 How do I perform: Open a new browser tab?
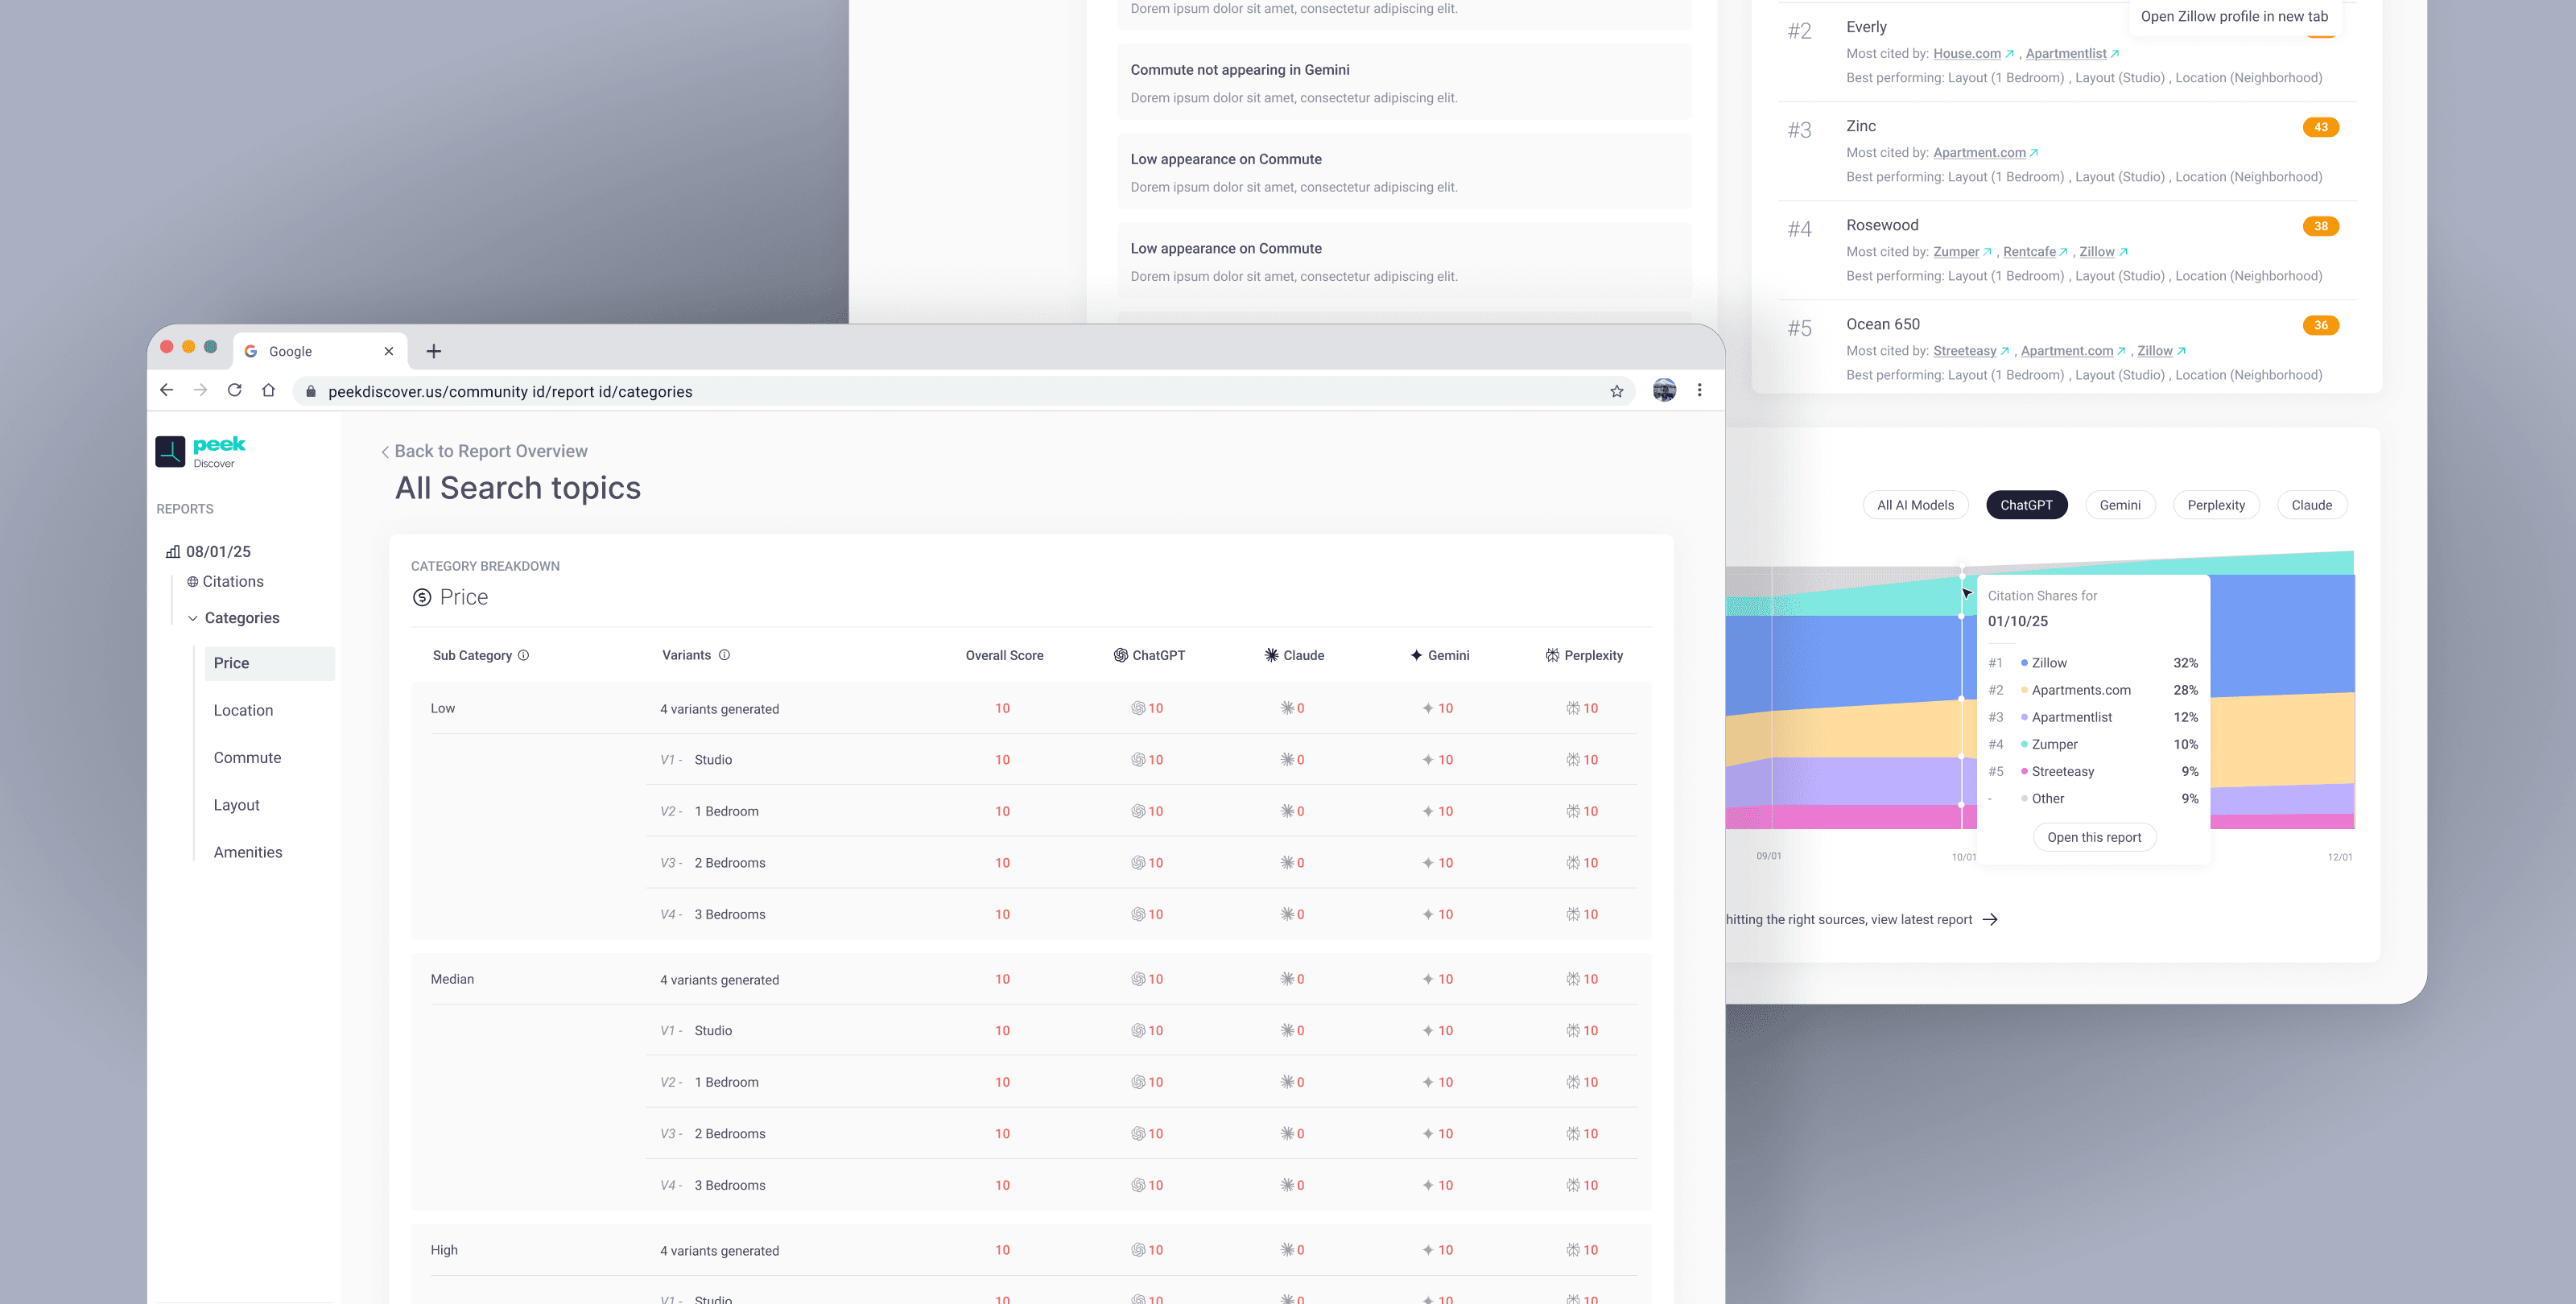pos(433,351)
